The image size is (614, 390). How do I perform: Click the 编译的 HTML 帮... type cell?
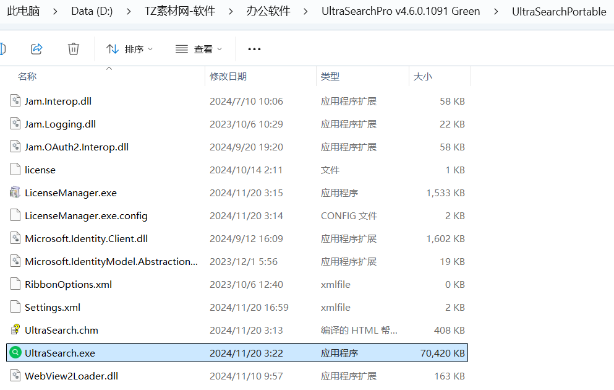click(x=359, y=330)
